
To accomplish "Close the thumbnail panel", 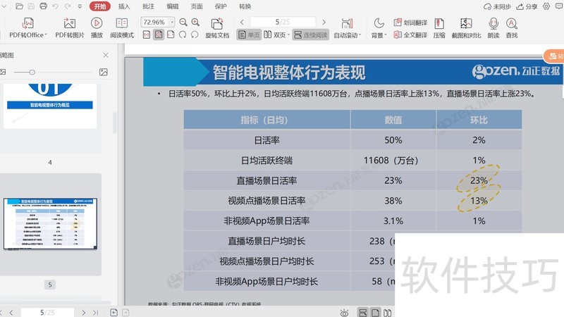I will 105,55.
